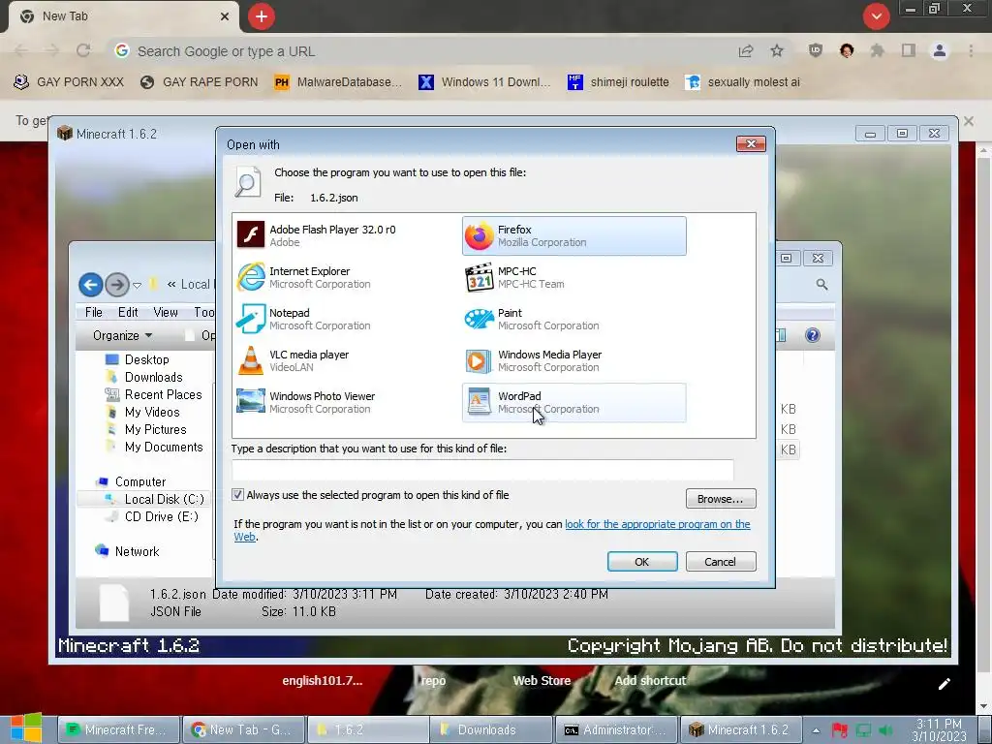992x744 pixels.
Task: Click the Explorer search magnifier icon
Action: (821, 285)
